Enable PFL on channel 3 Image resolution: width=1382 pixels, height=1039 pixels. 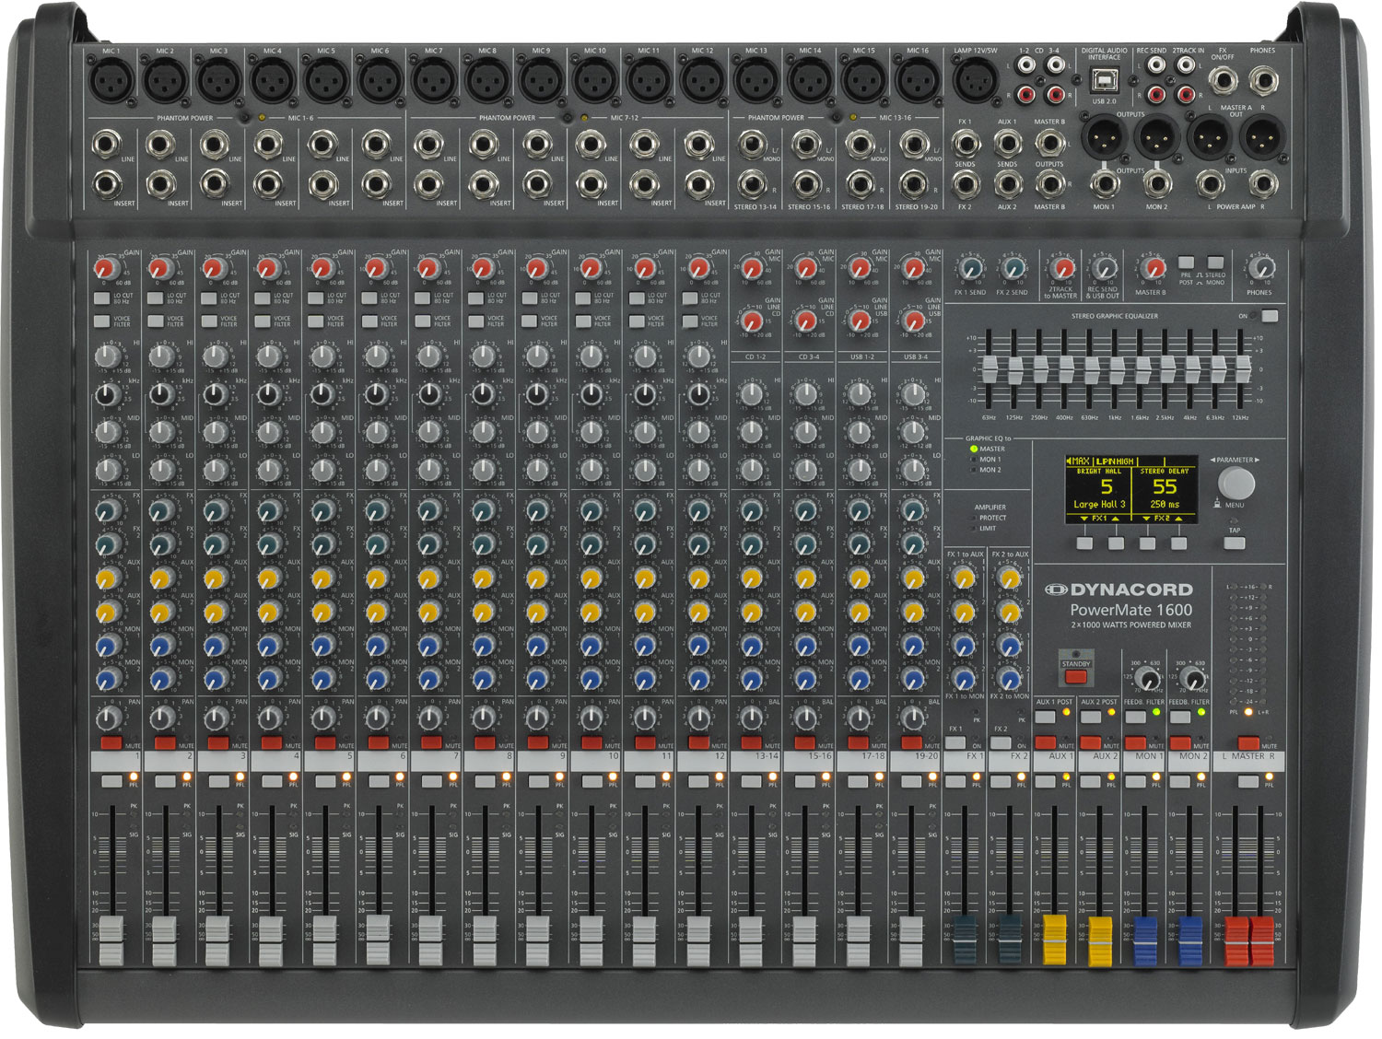(x=218, y=781)
